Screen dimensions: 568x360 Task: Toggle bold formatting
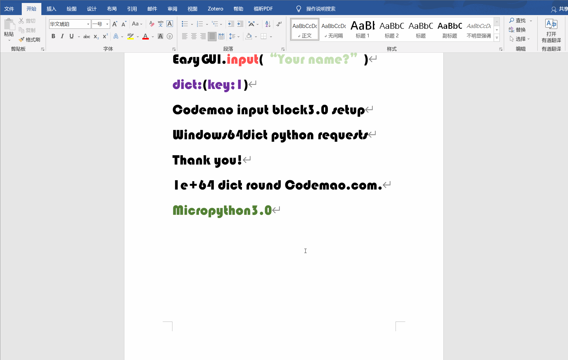(53, 36)
